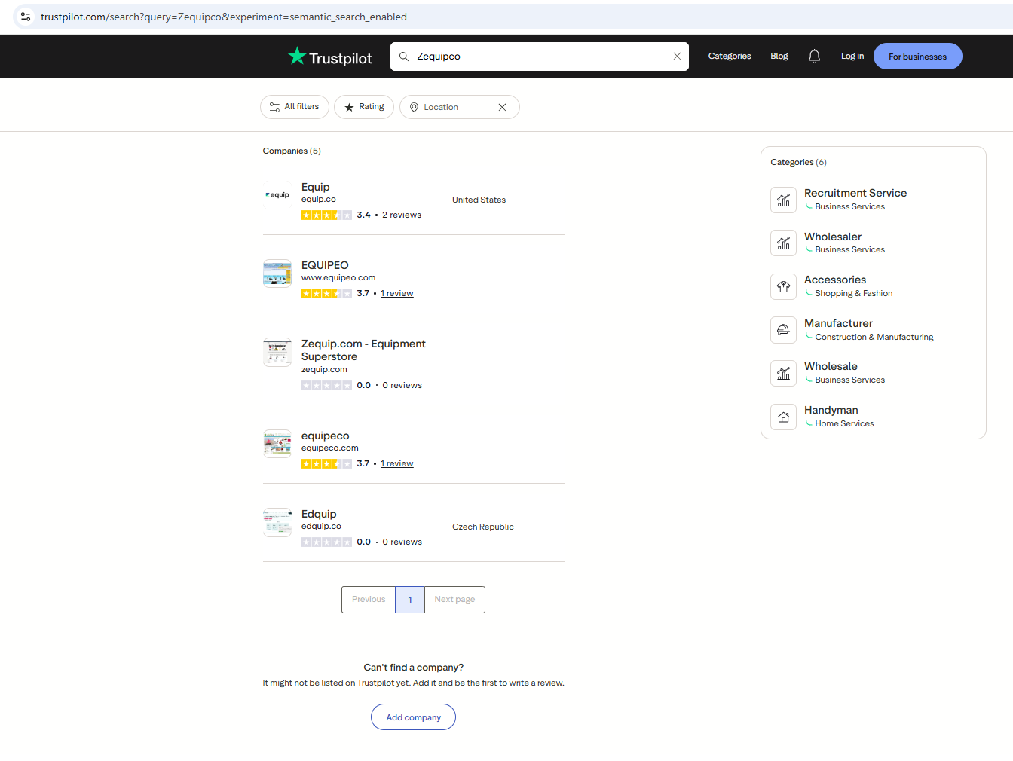View EQUIPEO's 1 review link
The image size is (1013, 761).
click(x=397, y=294)
